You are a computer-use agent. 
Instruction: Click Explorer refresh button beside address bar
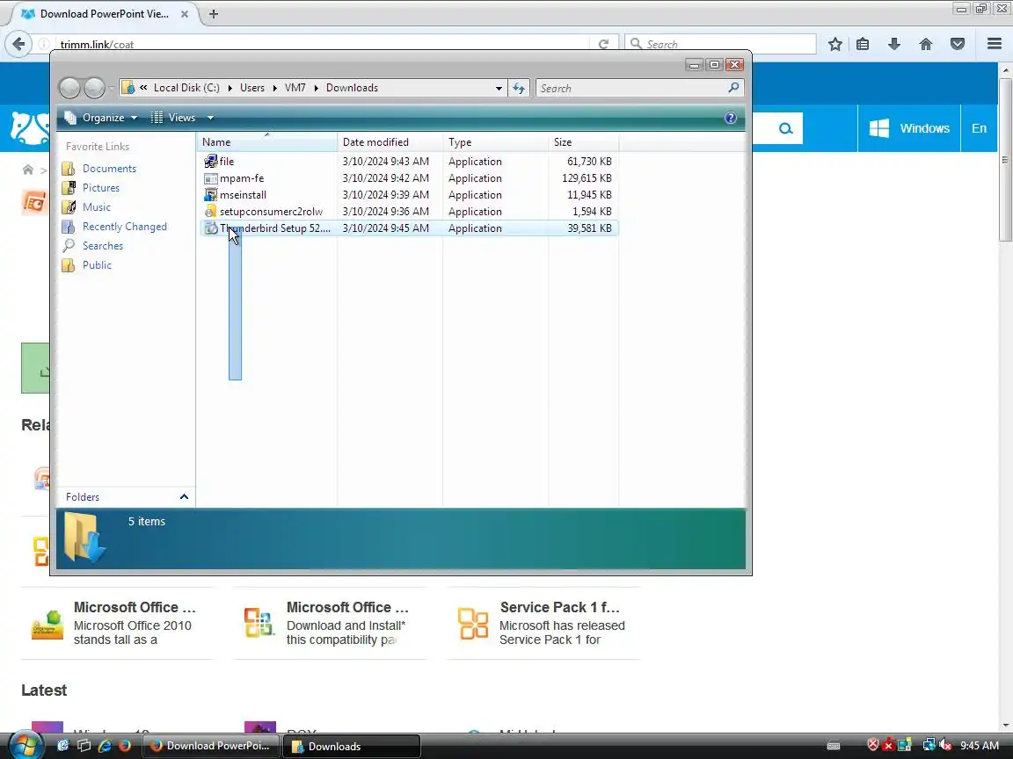519,88
